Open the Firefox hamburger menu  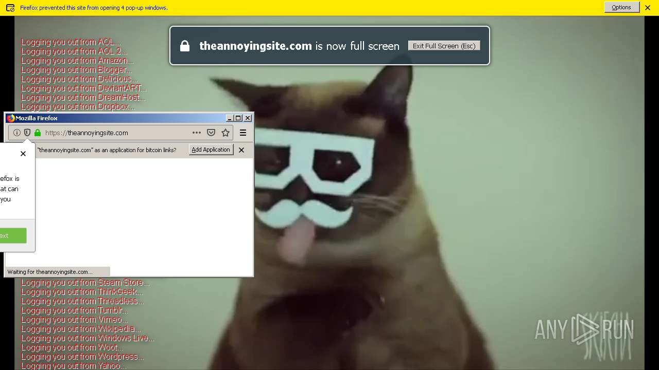pyautogui.click(x=243, y=133)
